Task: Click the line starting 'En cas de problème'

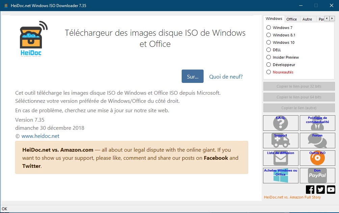Action: coord(92,111)
